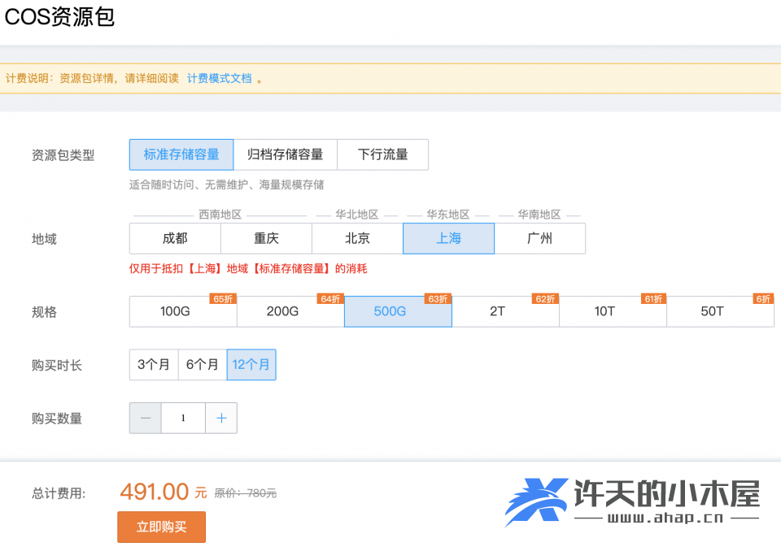Image resolution: width=781 pixels, height=551 pixels.
Task: Click the 资源包类型 field label
Action: (x=63, y=155)
